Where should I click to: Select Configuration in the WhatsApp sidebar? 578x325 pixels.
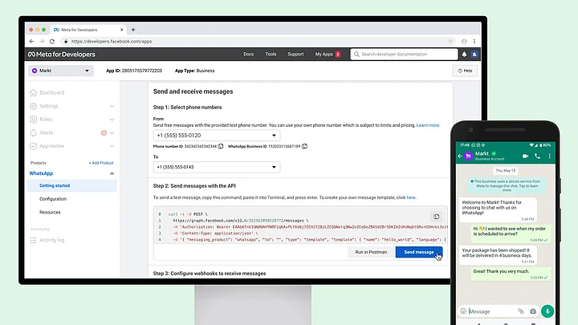coord(53,199)
